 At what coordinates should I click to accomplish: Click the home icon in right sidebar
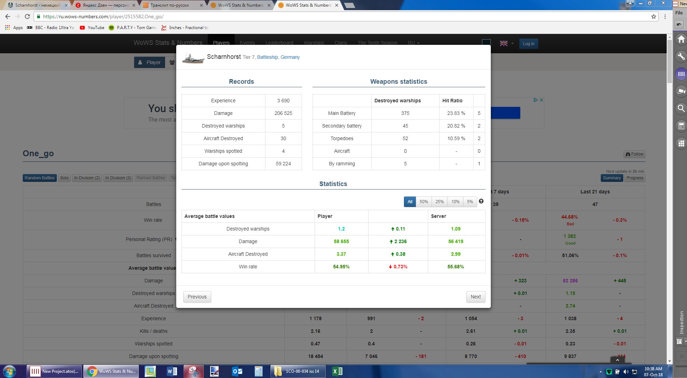681,39
